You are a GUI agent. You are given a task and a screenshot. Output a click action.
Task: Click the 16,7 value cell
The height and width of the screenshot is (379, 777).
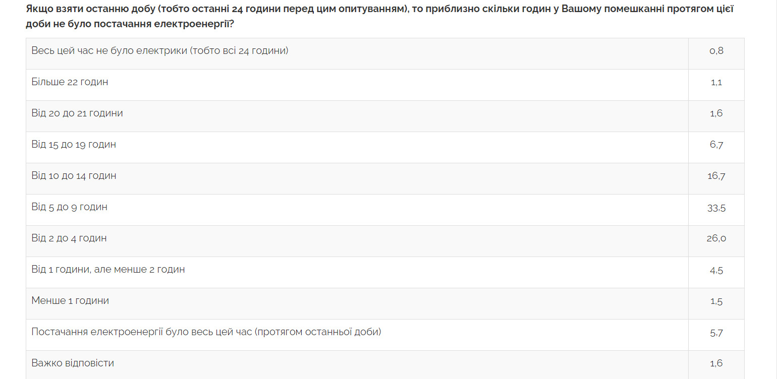coord(716,179)
